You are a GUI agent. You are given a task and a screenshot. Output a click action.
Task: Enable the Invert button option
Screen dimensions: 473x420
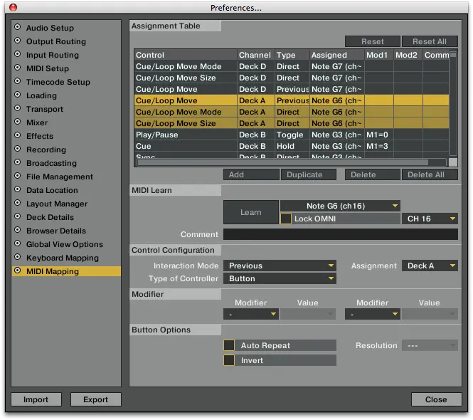(x=229, y=361)
